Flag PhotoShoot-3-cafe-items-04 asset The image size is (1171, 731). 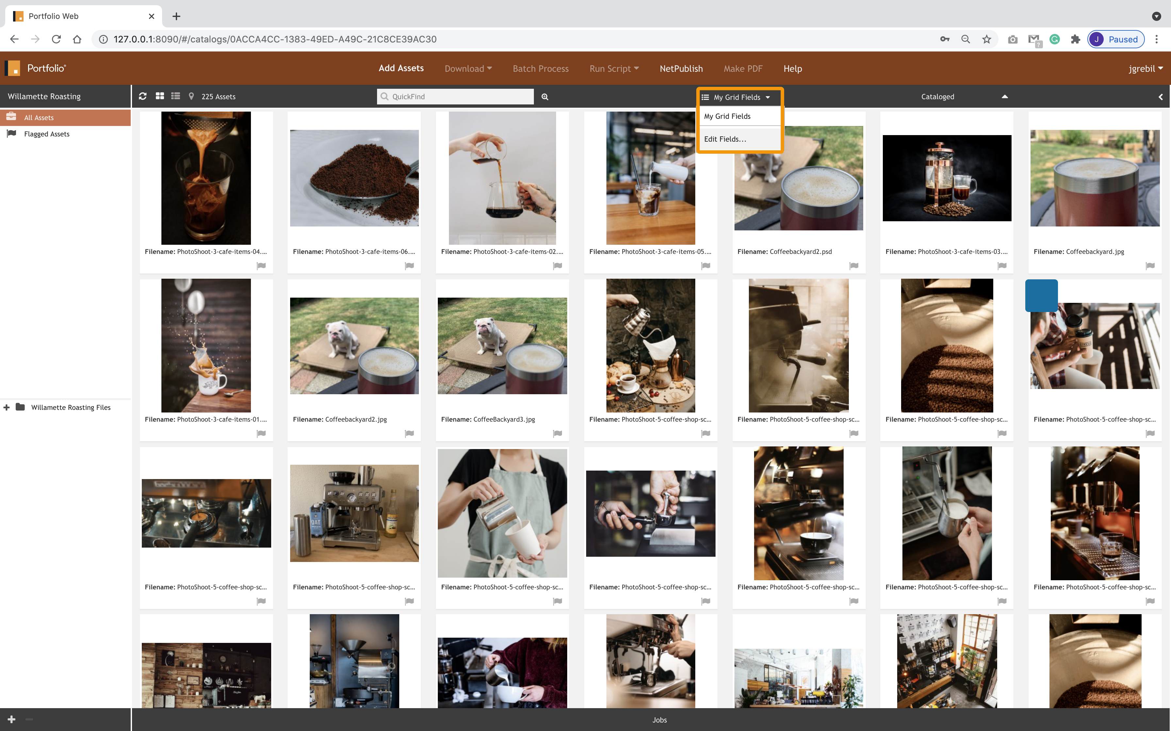(261, 265)
